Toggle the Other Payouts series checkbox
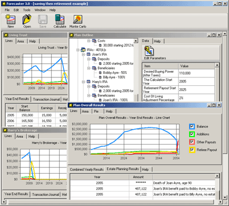Image resolution: width=229 pixels, height=206 pixels. point(192,142)
